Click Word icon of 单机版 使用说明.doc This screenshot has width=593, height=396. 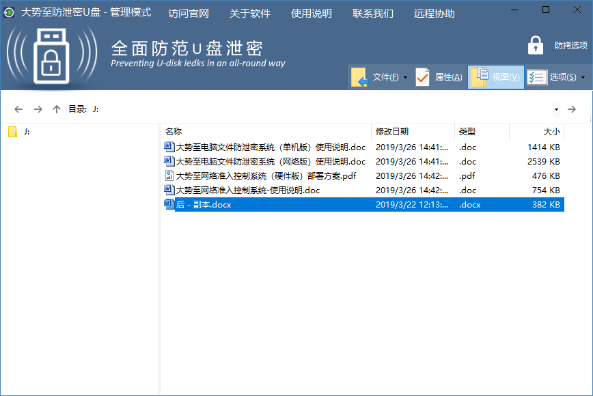click(169, 147)
